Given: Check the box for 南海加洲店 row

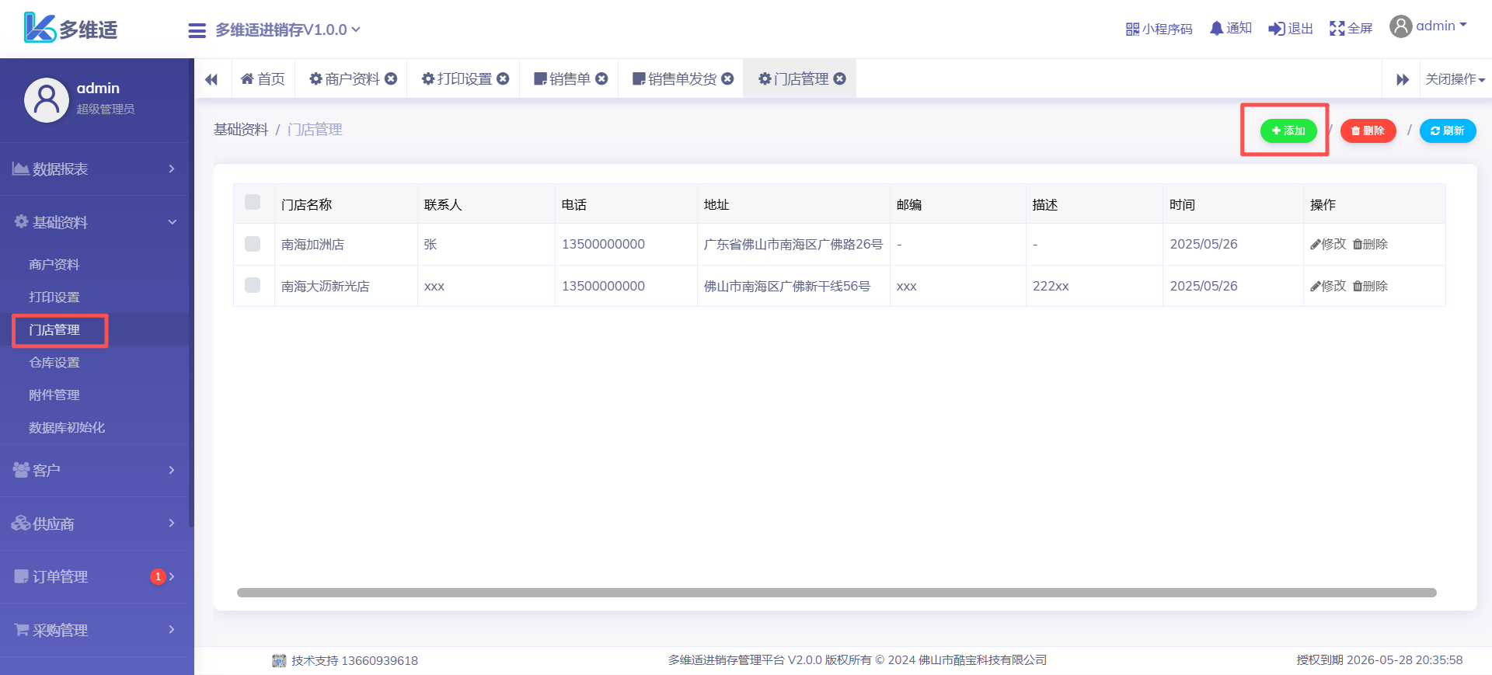Looking at the screenshot, I should [x=253, y=244].
